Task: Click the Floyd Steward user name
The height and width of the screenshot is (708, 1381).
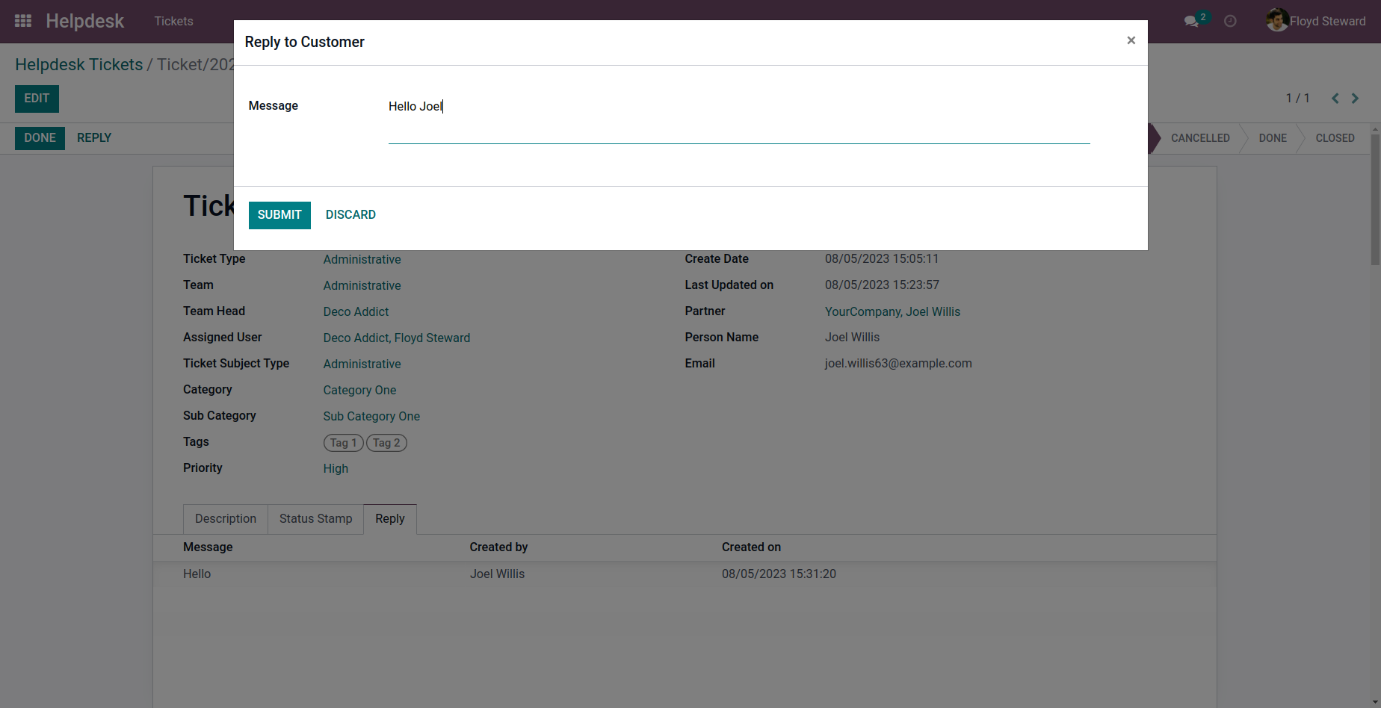Action: [x=1327, y=22]
